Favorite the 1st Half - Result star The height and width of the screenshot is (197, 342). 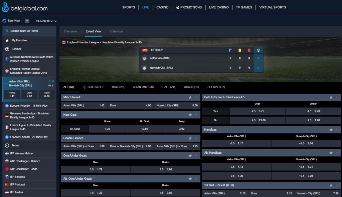(331, 185)
